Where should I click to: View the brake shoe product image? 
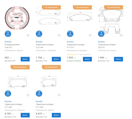17,18
